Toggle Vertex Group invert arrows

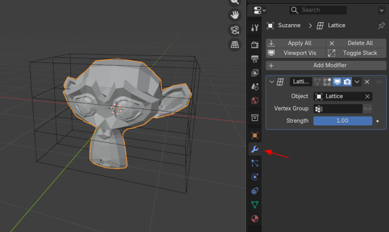[x=367, y=109]
